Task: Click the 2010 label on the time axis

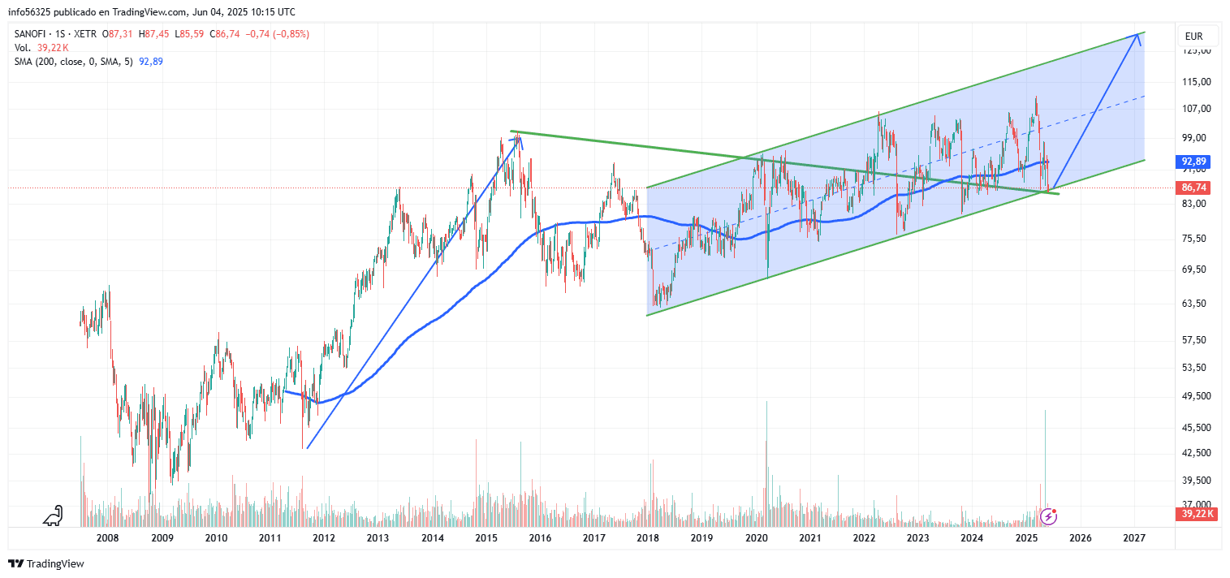Action: [x=216, y=538]
